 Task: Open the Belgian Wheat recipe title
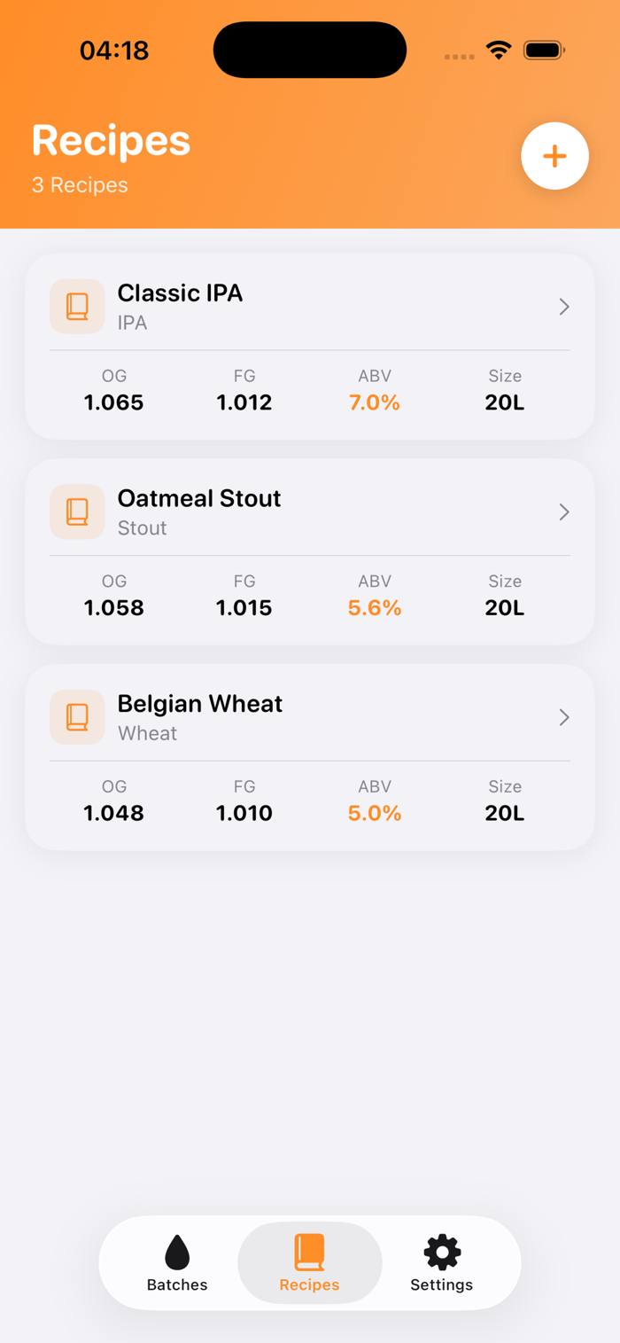click(x=200, y=704)
